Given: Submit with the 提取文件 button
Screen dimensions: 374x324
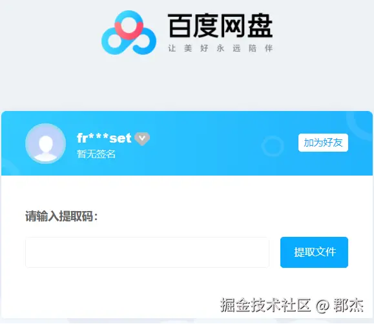Looking at the screenshot, I should coord(314,252).
